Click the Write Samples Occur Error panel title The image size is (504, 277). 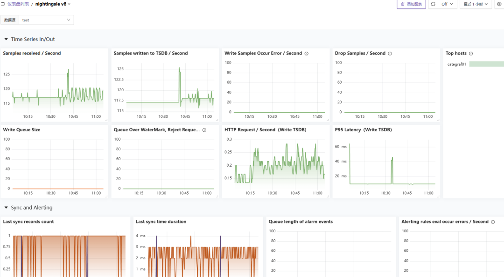[263, 53]
